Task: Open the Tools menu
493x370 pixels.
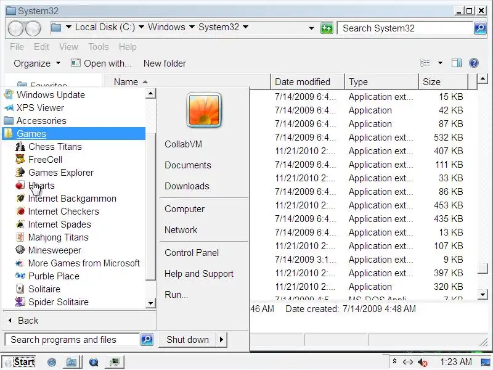Action: click(x=99, y=47)
